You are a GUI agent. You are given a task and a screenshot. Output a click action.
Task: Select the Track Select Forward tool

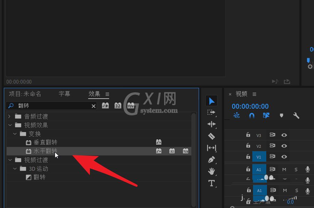(x=211, y=112)
